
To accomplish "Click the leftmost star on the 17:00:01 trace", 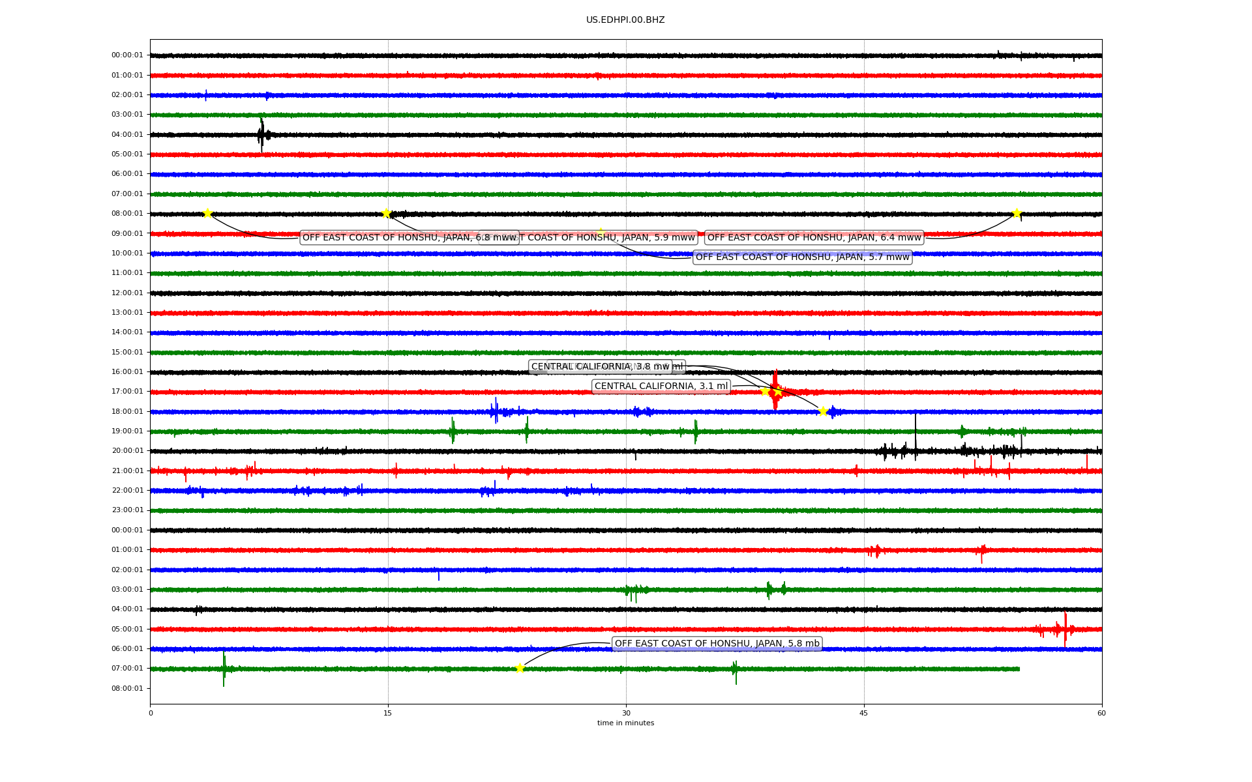I will tap(765, 392).
